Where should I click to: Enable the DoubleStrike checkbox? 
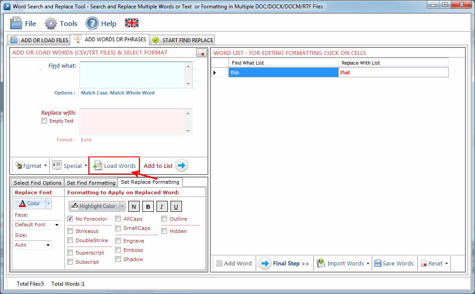point(70,240)
